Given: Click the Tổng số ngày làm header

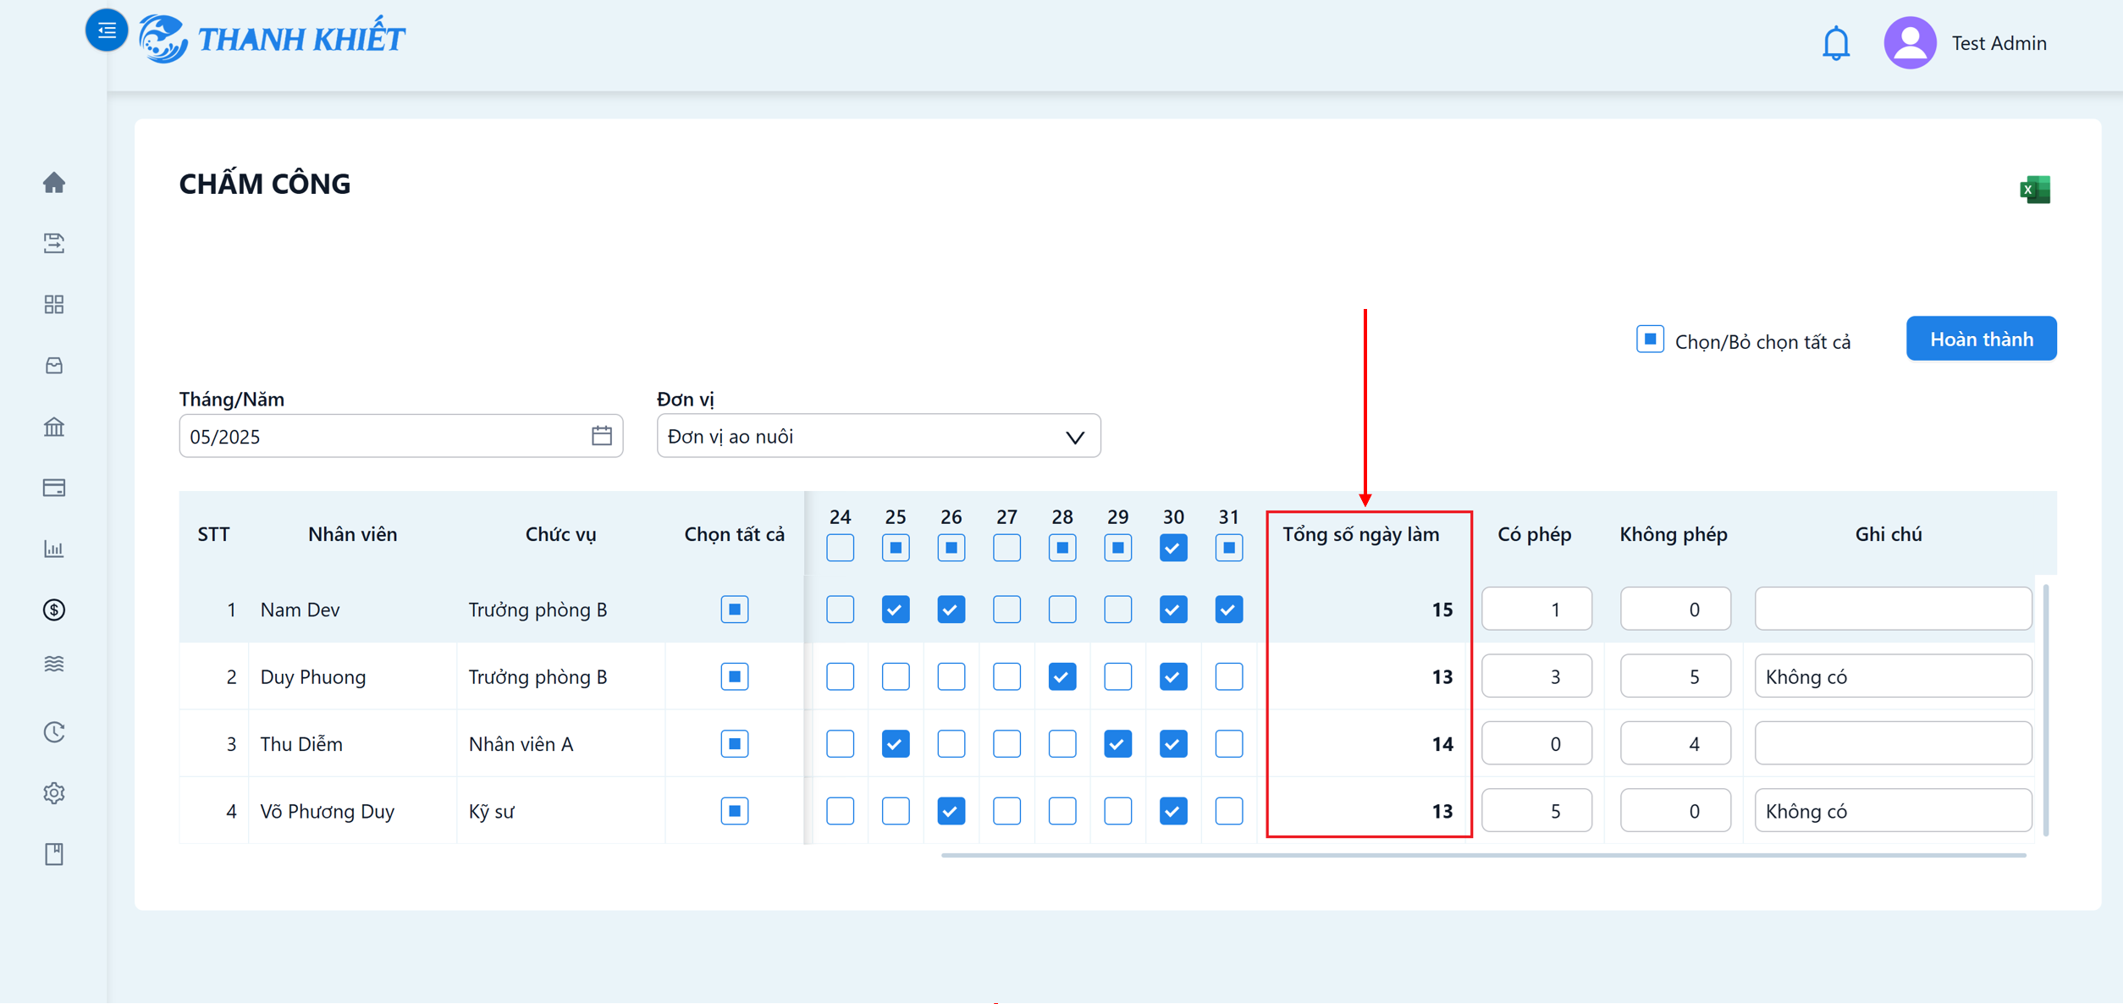Looking at the screenshot, I should [x=1360, y=534].
